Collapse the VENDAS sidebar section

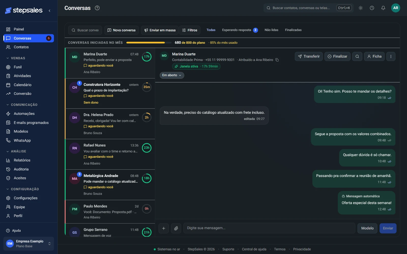[x=16, y=58]
